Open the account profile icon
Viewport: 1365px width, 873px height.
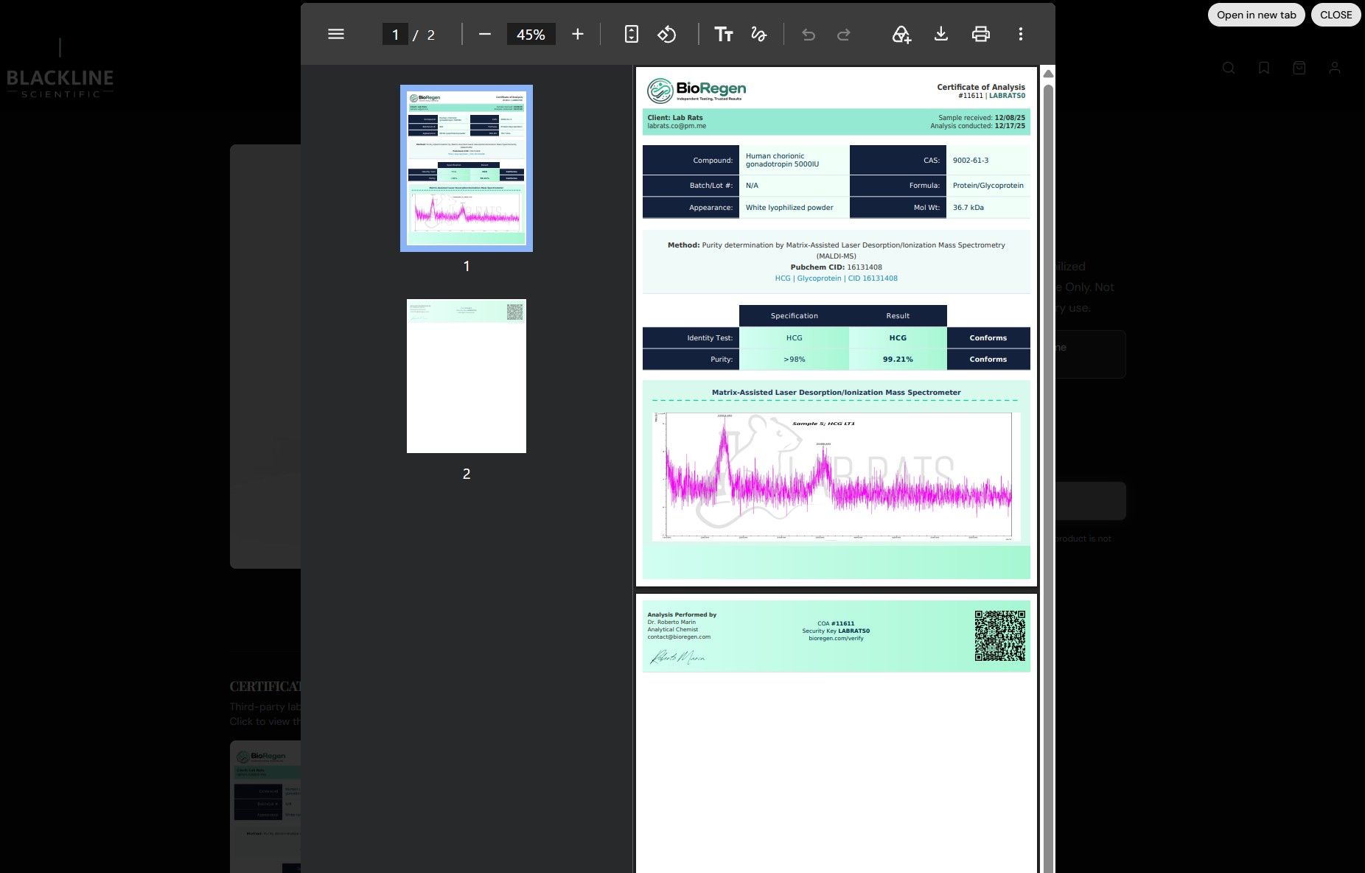click(1335, 68)
